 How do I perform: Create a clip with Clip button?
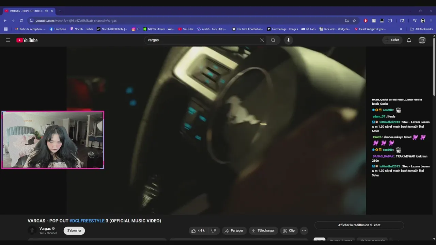(289, 230)
